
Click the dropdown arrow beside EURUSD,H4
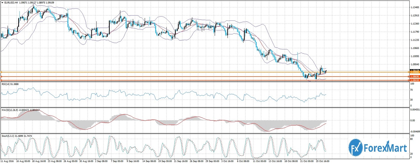pyautogui.click(x=3, y=3)
